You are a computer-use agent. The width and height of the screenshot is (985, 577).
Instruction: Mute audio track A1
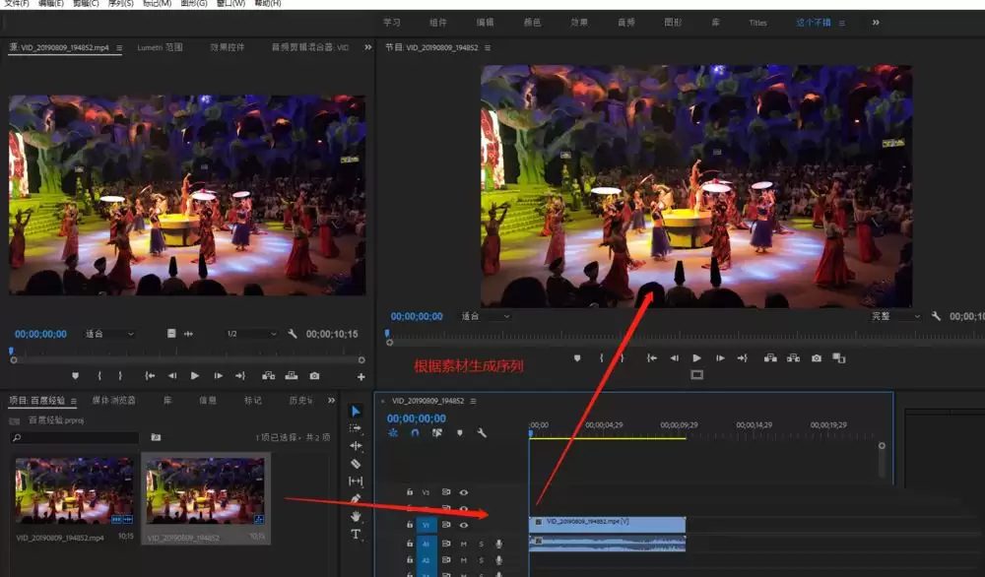click(x=464, y=544)
